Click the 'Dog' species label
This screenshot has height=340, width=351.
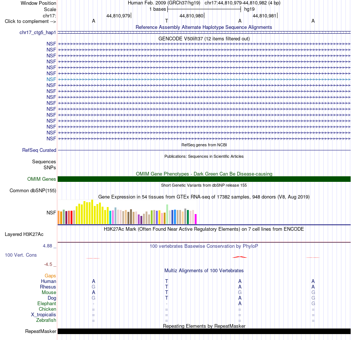click(x=52, y=298)
